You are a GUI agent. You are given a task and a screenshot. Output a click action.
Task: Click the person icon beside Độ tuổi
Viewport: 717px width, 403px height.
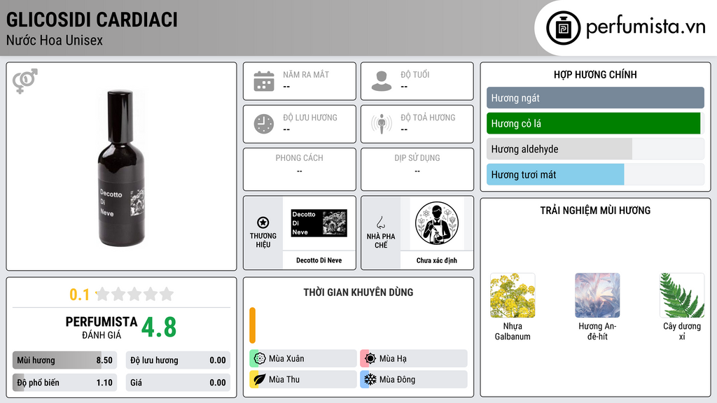382,81
